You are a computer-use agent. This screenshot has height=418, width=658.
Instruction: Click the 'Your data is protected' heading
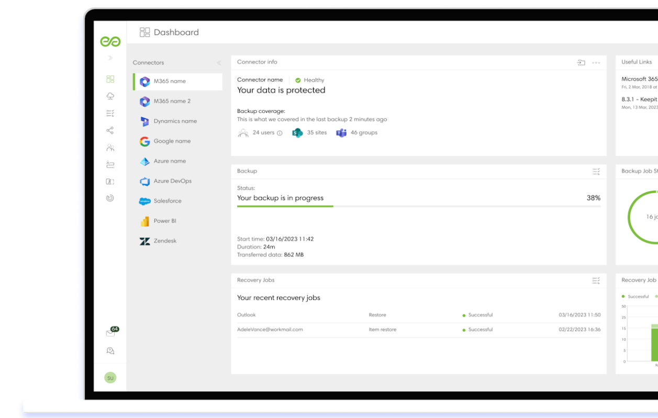[x=281, y=90]
